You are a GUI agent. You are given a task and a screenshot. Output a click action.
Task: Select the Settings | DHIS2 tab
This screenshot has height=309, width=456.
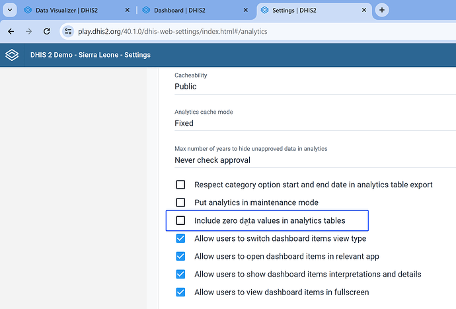[x=314, y=10]
